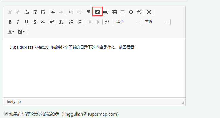Click the Cut scissors icon
The height and width of the screenshot is (118, 220).
click(10, 12)
